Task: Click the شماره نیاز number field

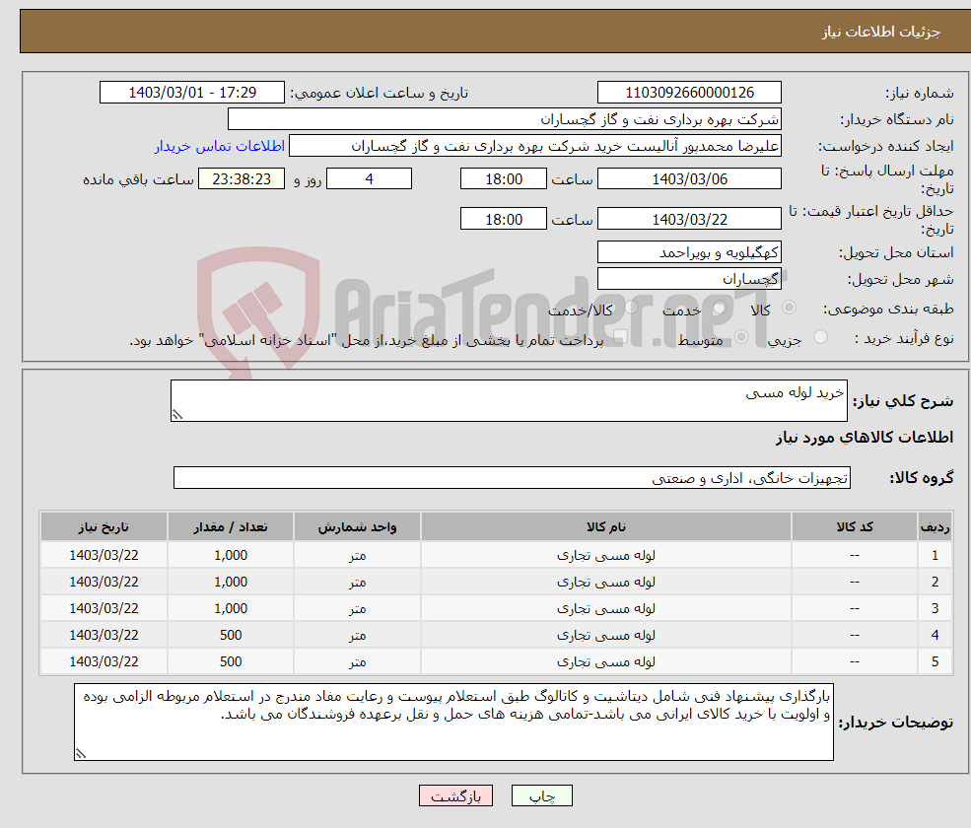Action: (689, 93)
